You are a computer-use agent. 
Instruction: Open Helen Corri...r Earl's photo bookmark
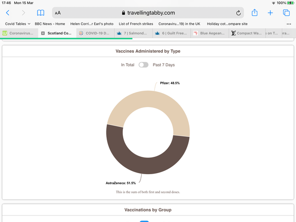point(92,24)
